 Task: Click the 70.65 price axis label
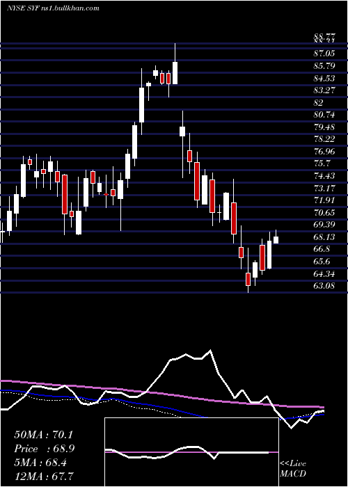pyautogui.click(x=324, y=213)
